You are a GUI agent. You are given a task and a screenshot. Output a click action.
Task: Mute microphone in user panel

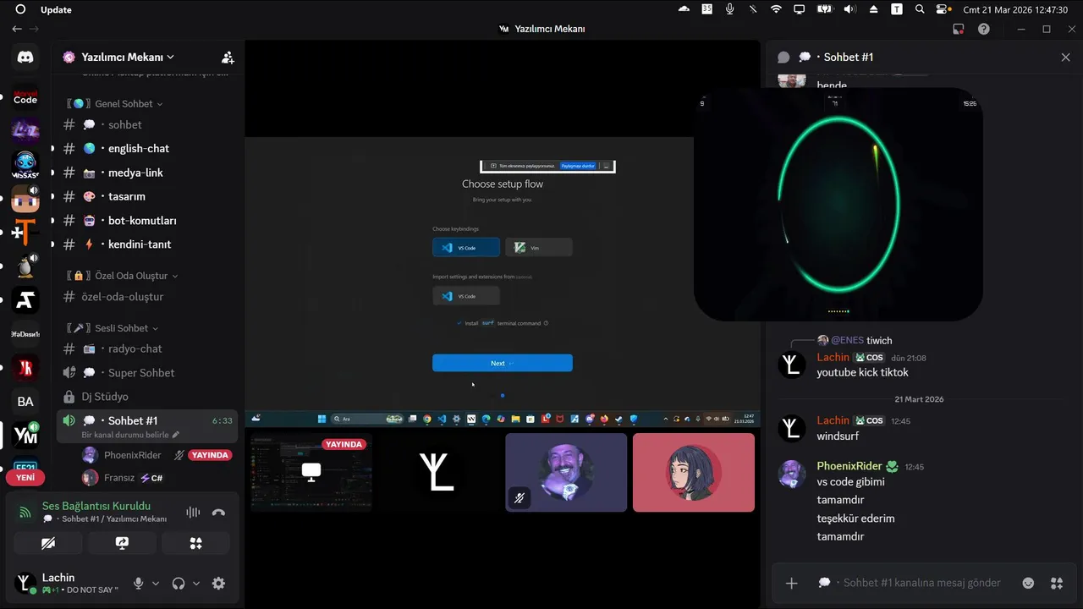(139, 584)
